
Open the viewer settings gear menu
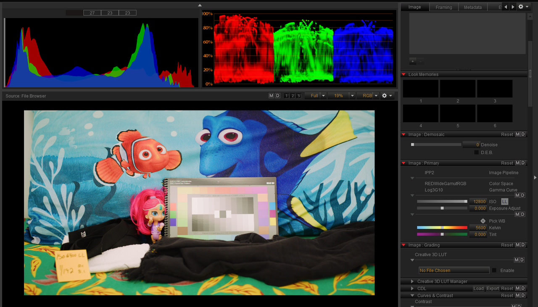tap(387, 96)
